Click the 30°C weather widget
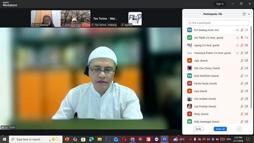Viewport: 254px width, 143px height. click(179, 139)
